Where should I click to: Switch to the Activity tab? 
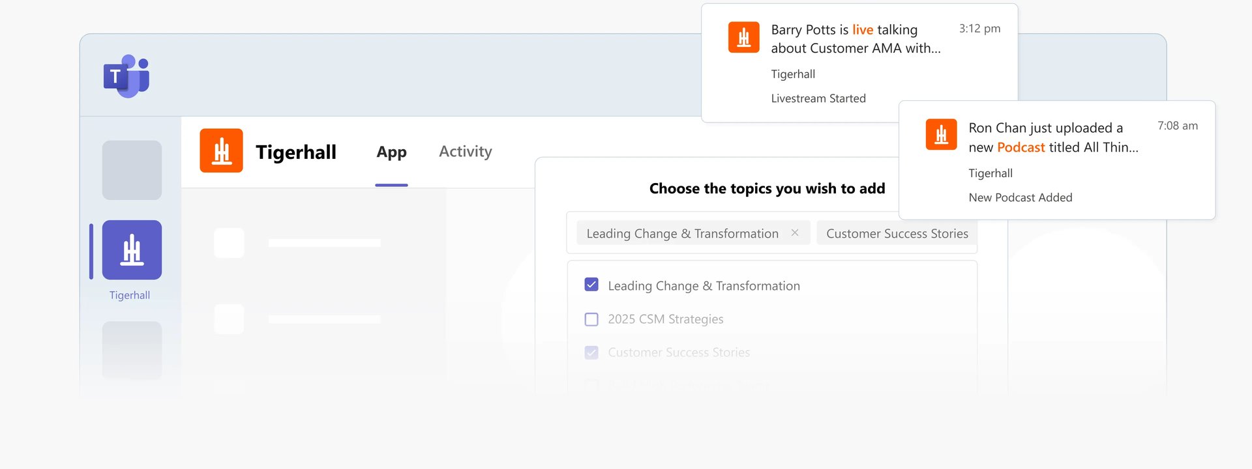(x=466, y=152)
